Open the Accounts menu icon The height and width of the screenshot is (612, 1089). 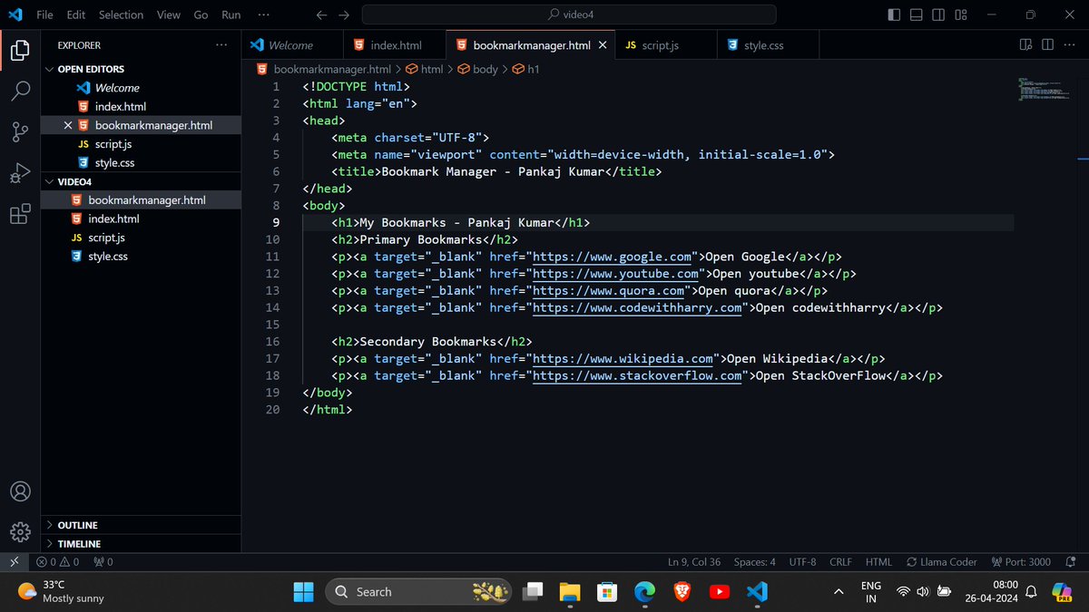click(20, 491)
